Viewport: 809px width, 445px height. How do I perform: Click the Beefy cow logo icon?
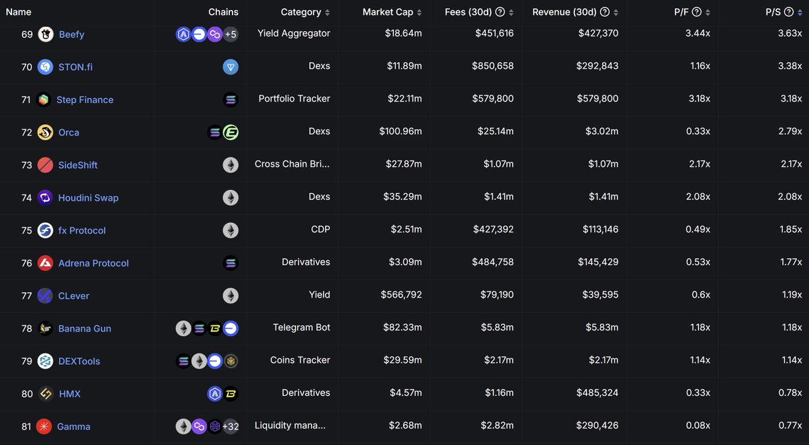click(x=46, y=34)
